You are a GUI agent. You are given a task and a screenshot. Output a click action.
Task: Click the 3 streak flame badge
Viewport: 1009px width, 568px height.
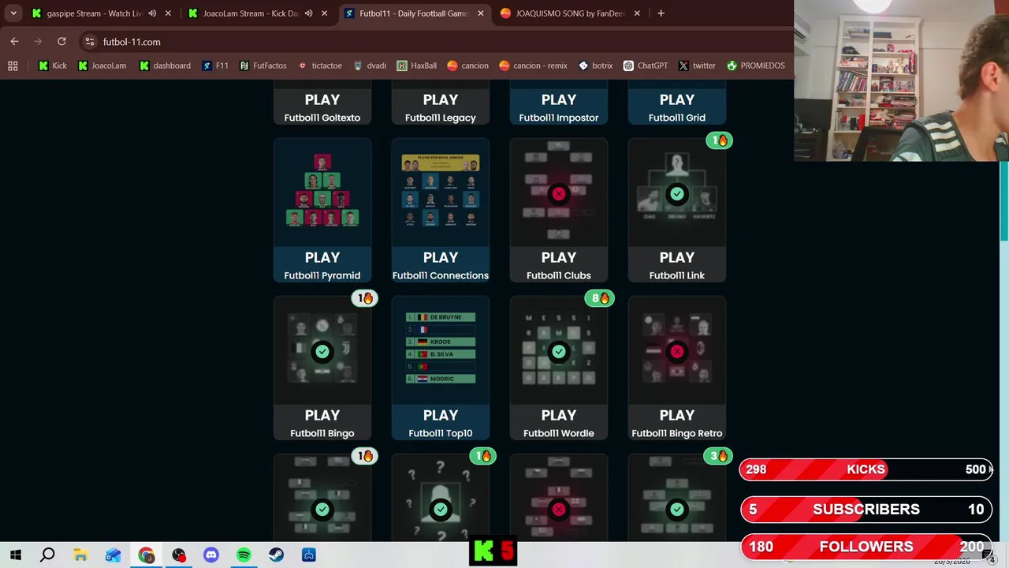(719, 456)
